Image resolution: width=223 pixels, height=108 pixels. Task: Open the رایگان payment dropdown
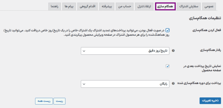coord(125,84)
